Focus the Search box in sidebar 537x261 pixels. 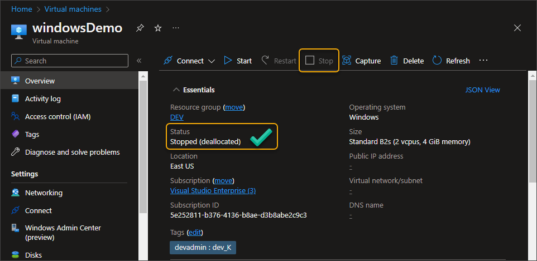point(70,61)
